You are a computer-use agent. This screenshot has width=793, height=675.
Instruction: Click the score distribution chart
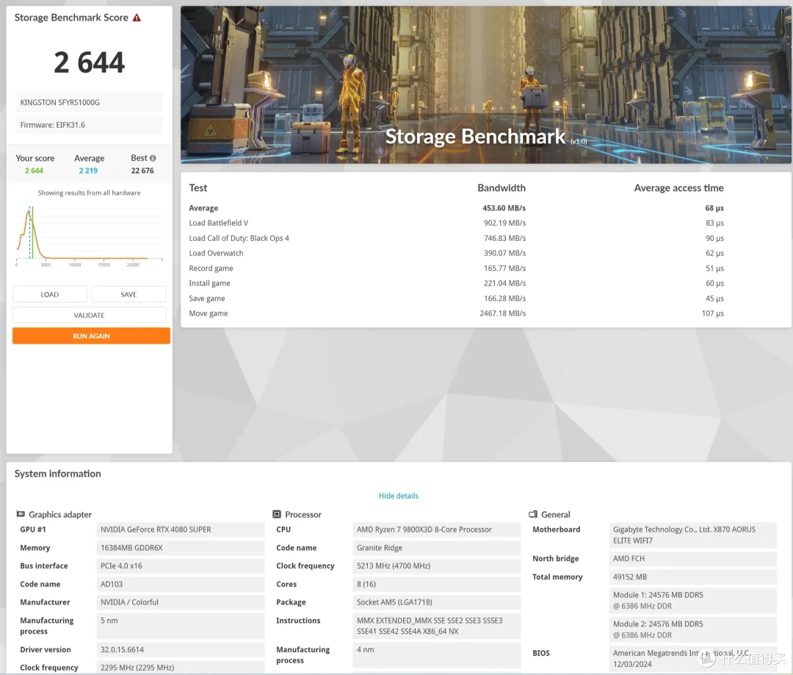click(x=89, y=235)
